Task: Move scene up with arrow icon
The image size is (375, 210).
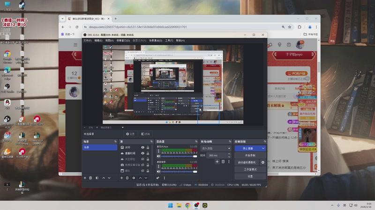Action: pyautogui.click(x=104, y=178)
